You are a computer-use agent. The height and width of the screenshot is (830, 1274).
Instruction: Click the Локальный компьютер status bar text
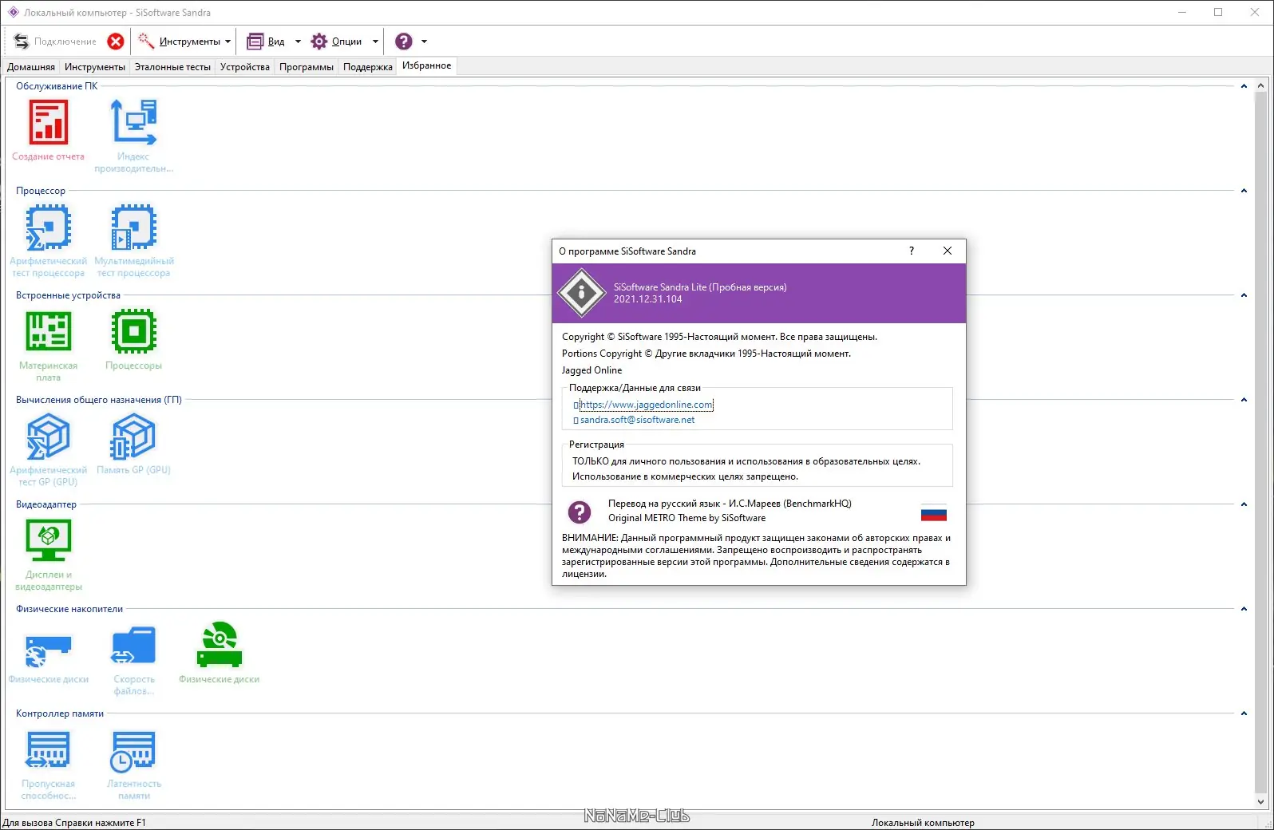[923, 823]
